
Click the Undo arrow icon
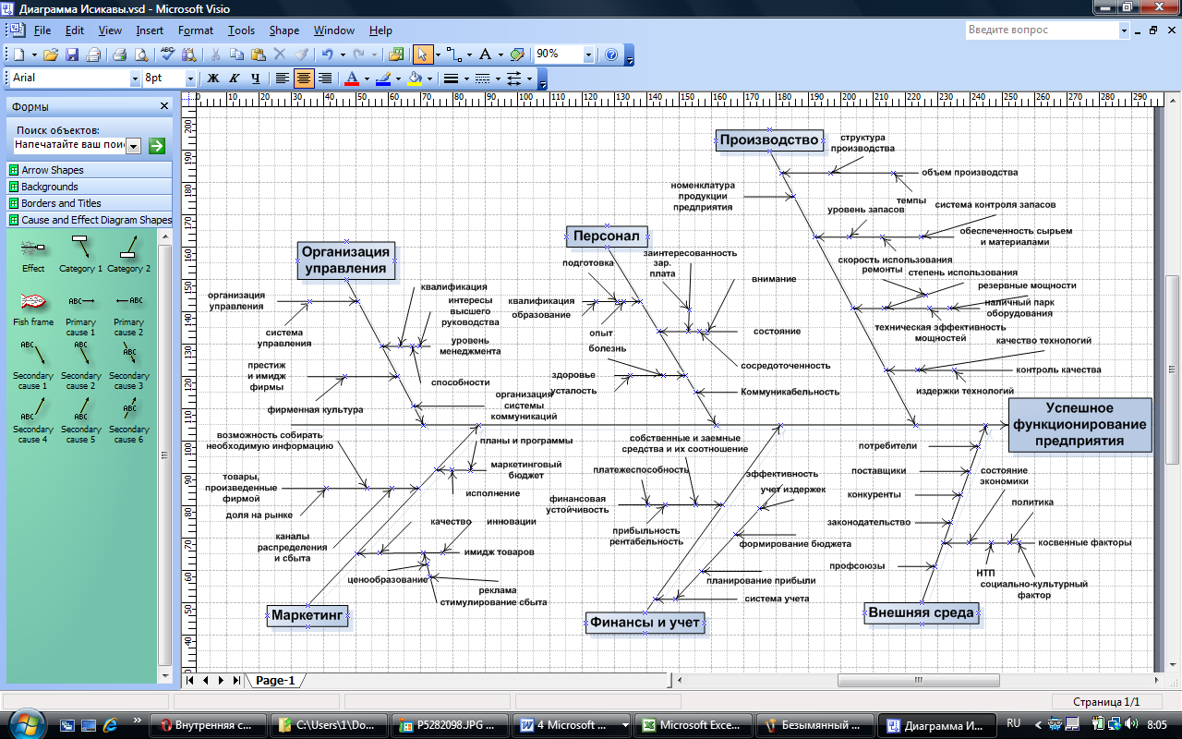pyautogui.click(x=328, y=55)
